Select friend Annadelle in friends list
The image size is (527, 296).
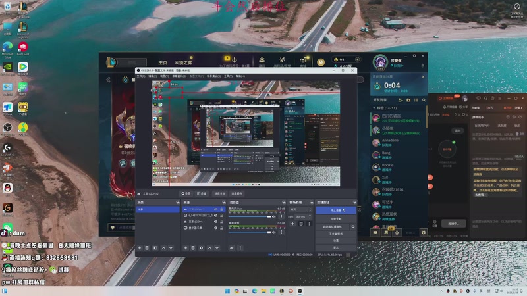click(x=390, y=141)
